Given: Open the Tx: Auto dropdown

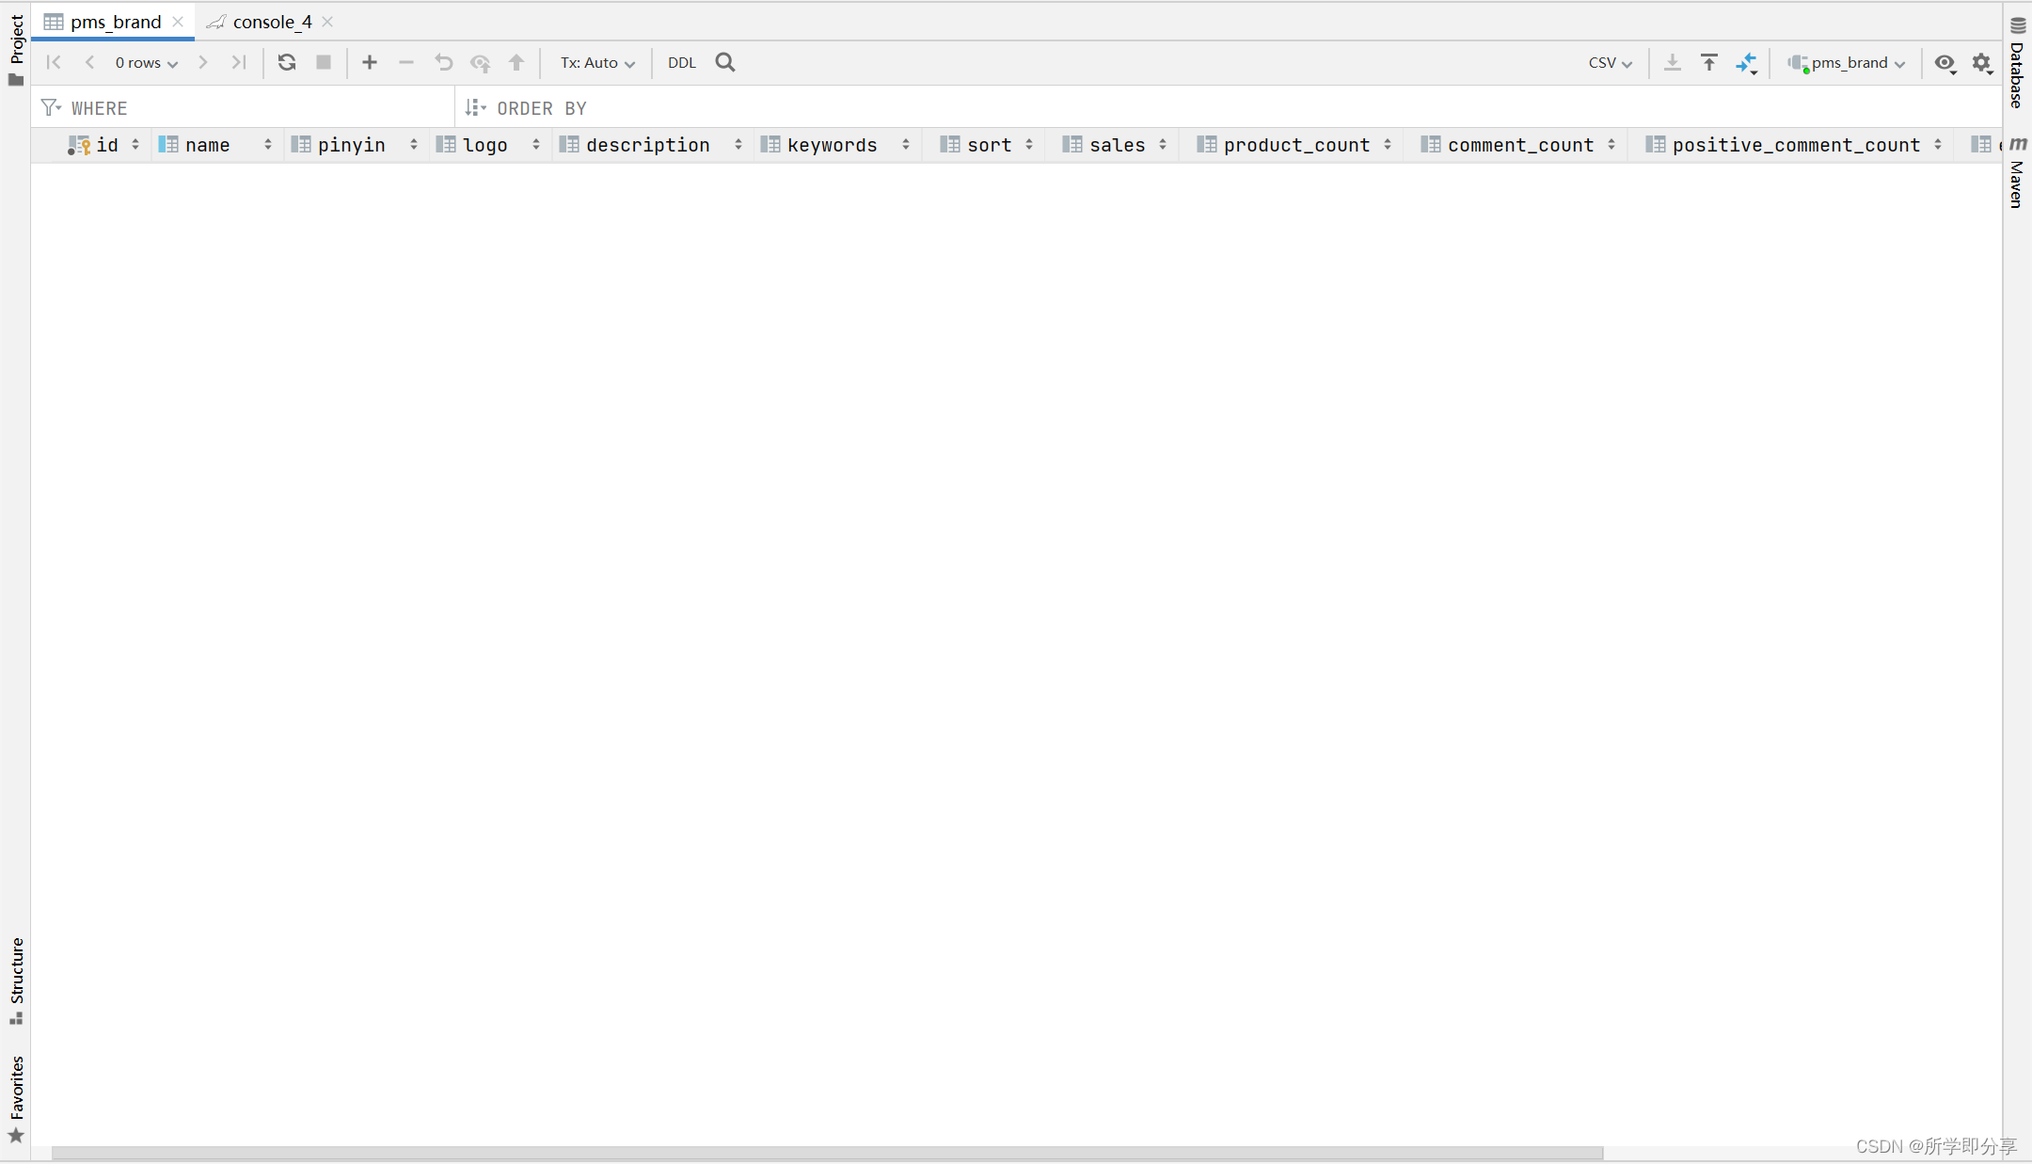Looking at the screenshot, I should tap(596, 62).
